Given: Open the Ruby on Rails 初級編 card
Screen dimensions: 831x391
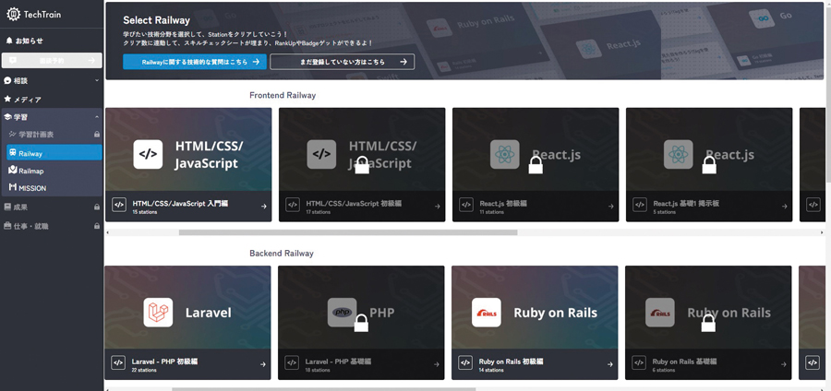Looking at the screenshot, I should point(535,322).
